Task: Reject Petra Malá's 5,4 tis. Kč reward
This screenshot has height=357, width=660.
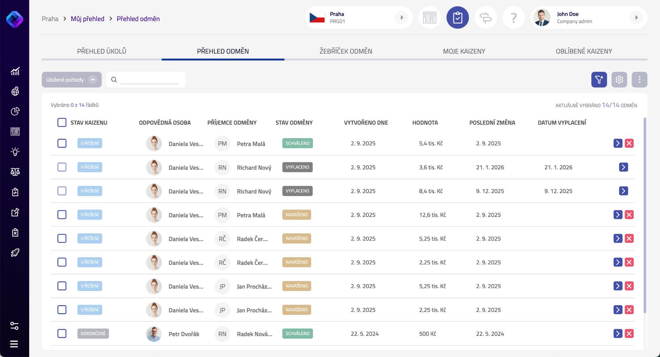Action: (629, 143)
